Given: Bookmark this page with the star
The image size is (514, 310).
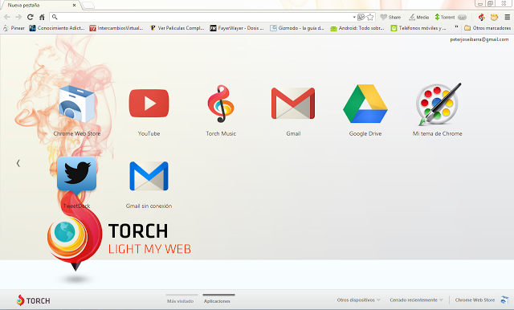Looking at the screenshot, I should (x=370, y=17).
